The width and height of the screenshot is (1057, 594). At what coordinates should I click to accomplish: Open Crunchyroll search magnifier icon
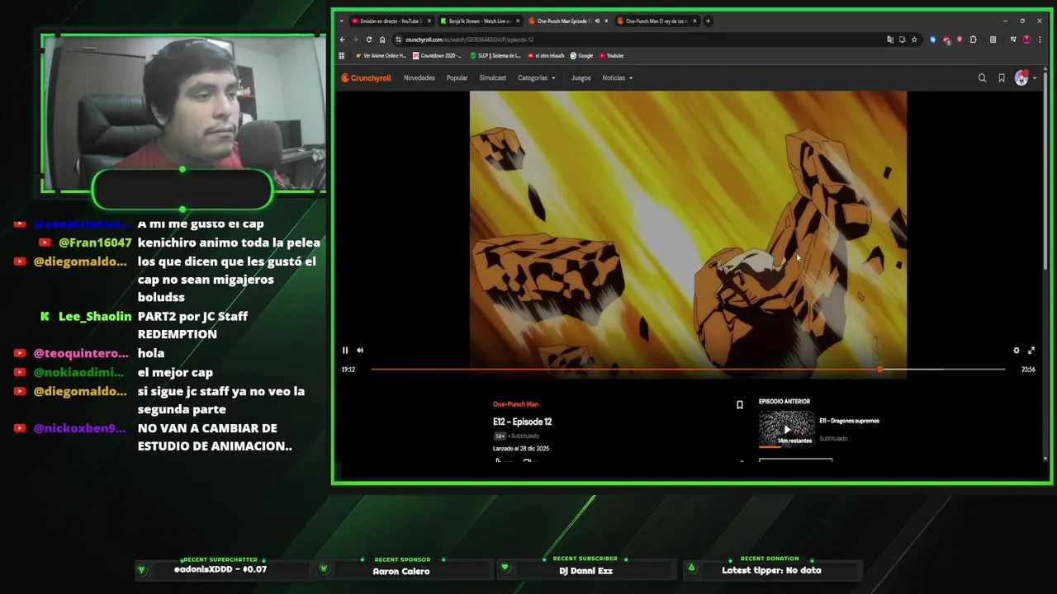tap(982, 78)
